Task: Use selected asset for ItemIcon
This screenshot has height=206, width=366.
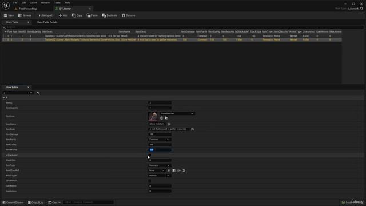Action: (x=161, y=118)
